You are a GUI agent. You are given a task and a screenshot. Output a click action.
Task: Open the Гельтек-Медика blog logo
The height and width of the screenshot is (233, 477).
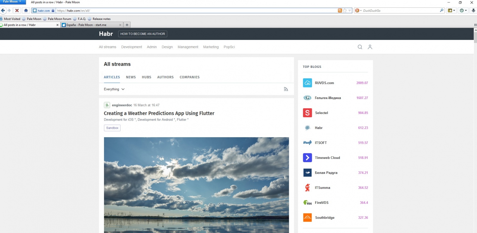click(307, 98)
